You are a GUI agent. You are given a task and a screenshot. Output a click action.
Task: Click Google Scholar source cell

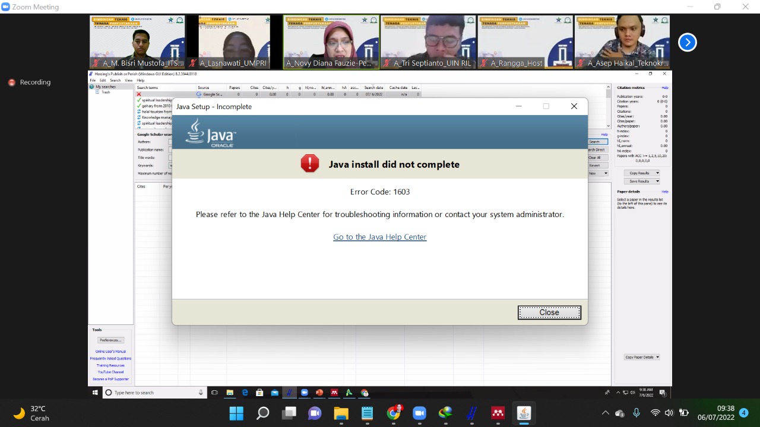coord(211,94)
